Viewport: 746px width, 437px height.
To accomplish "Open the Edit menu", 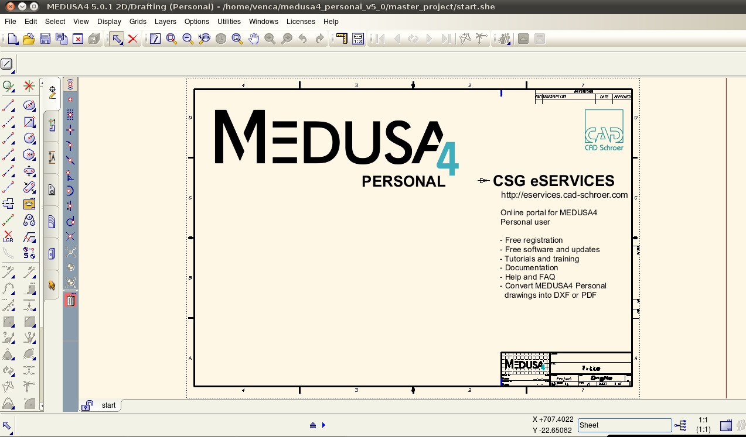I will tap(31, 22).
